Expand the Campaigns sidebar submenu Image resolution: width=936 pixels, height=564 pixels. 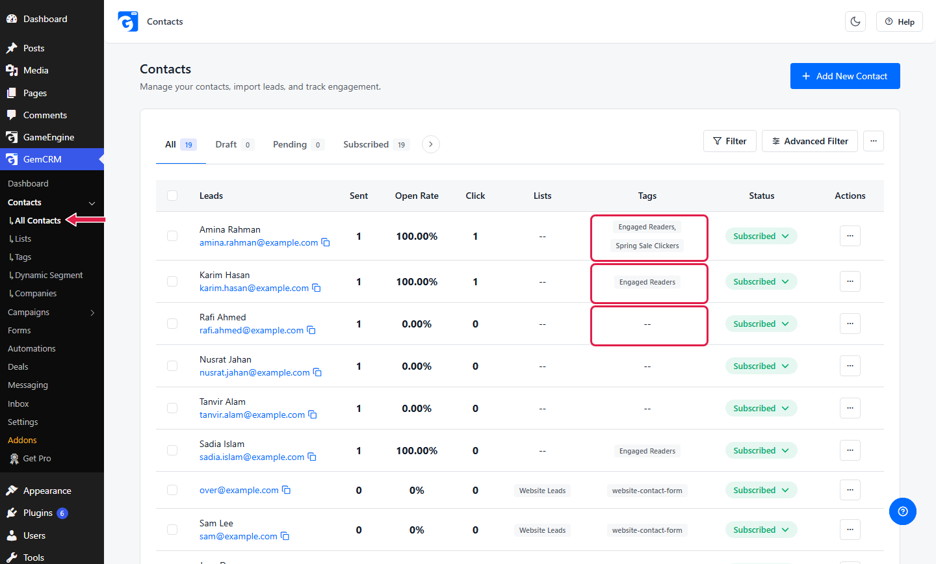pos(92,313)
